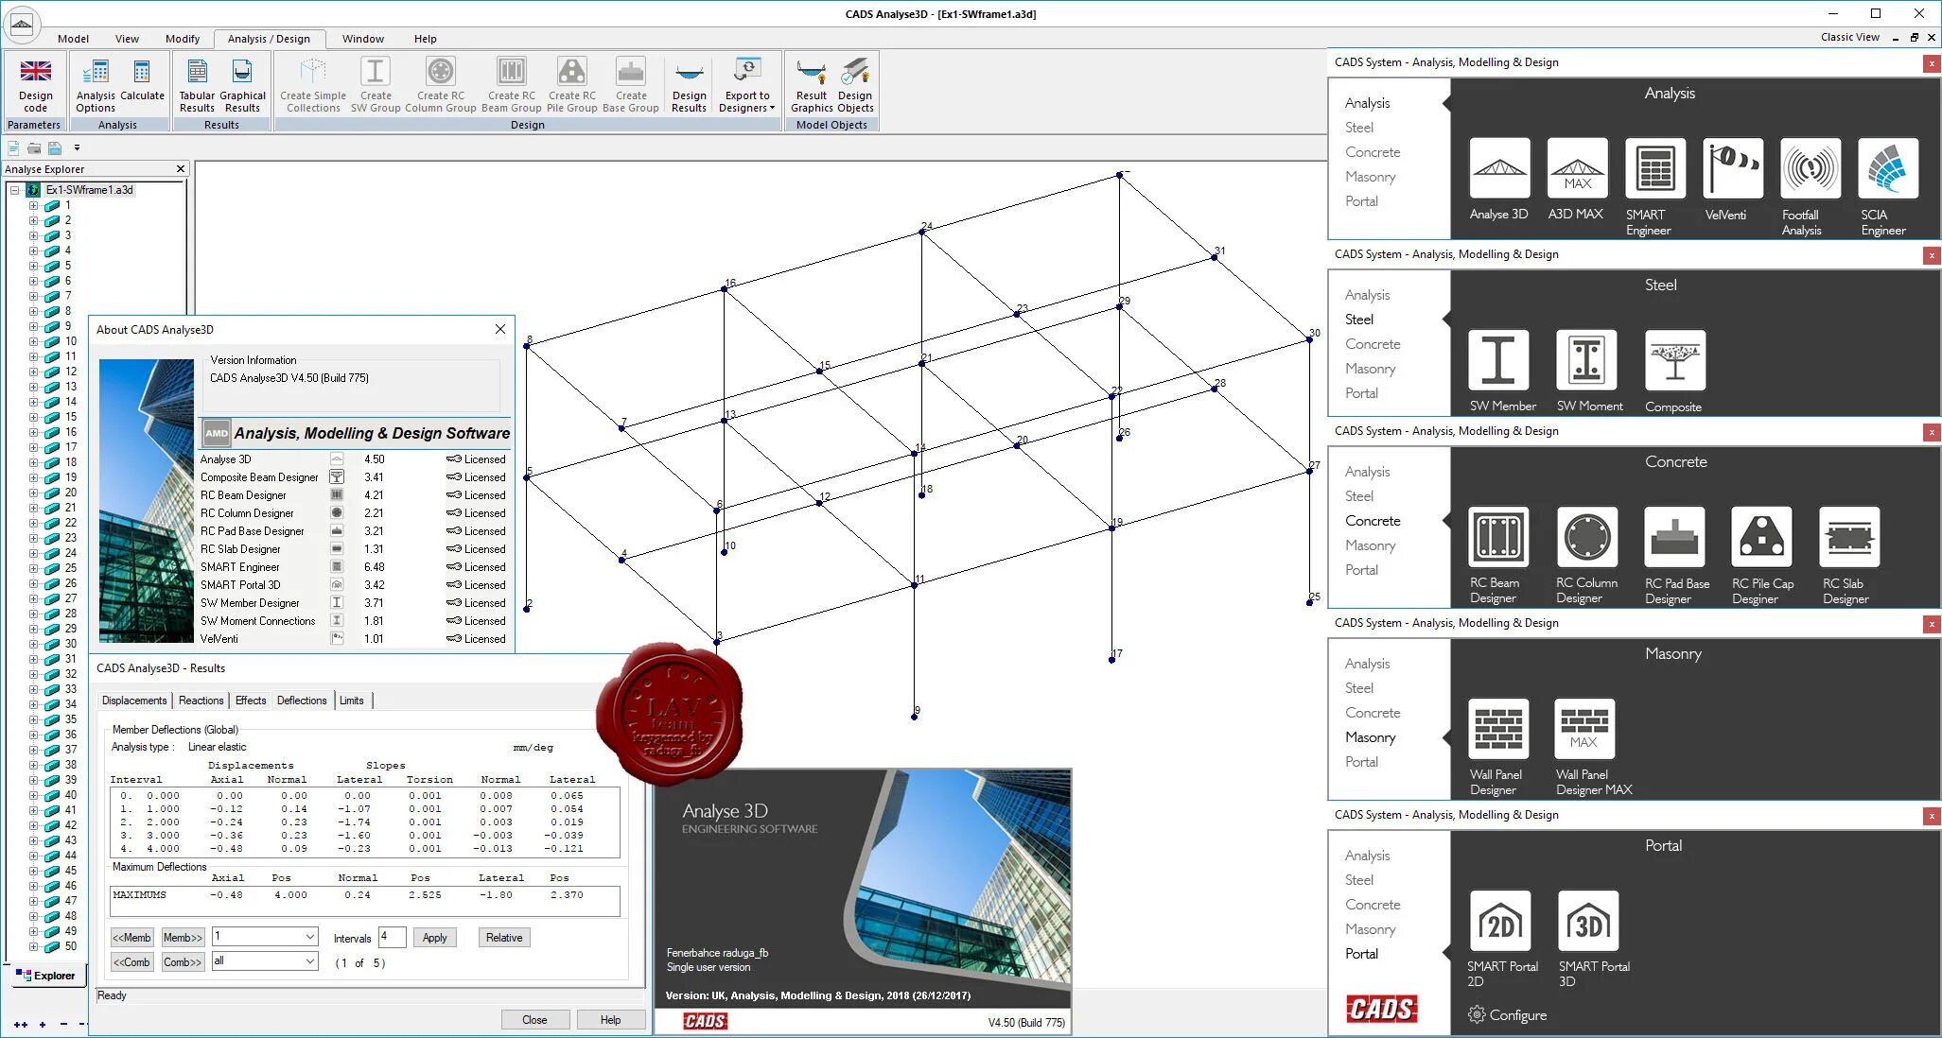Open the member number combo box showing 1
This screenshot has height=1038, width=1942.
coord(264,936)
